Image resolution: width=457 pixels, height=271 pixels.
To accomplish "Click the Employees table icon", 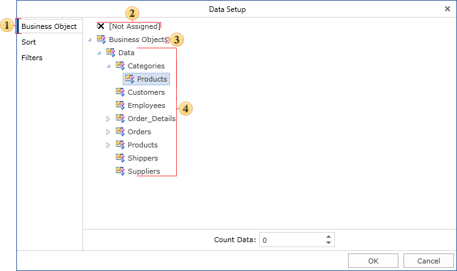I will click(120, 105).
